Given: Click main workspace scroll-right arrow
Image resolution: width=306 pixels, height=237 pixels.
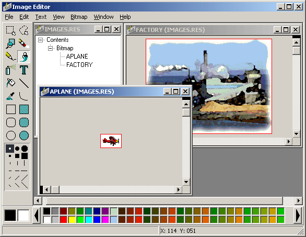Looking at the screenshot, I should click(298, 201).
